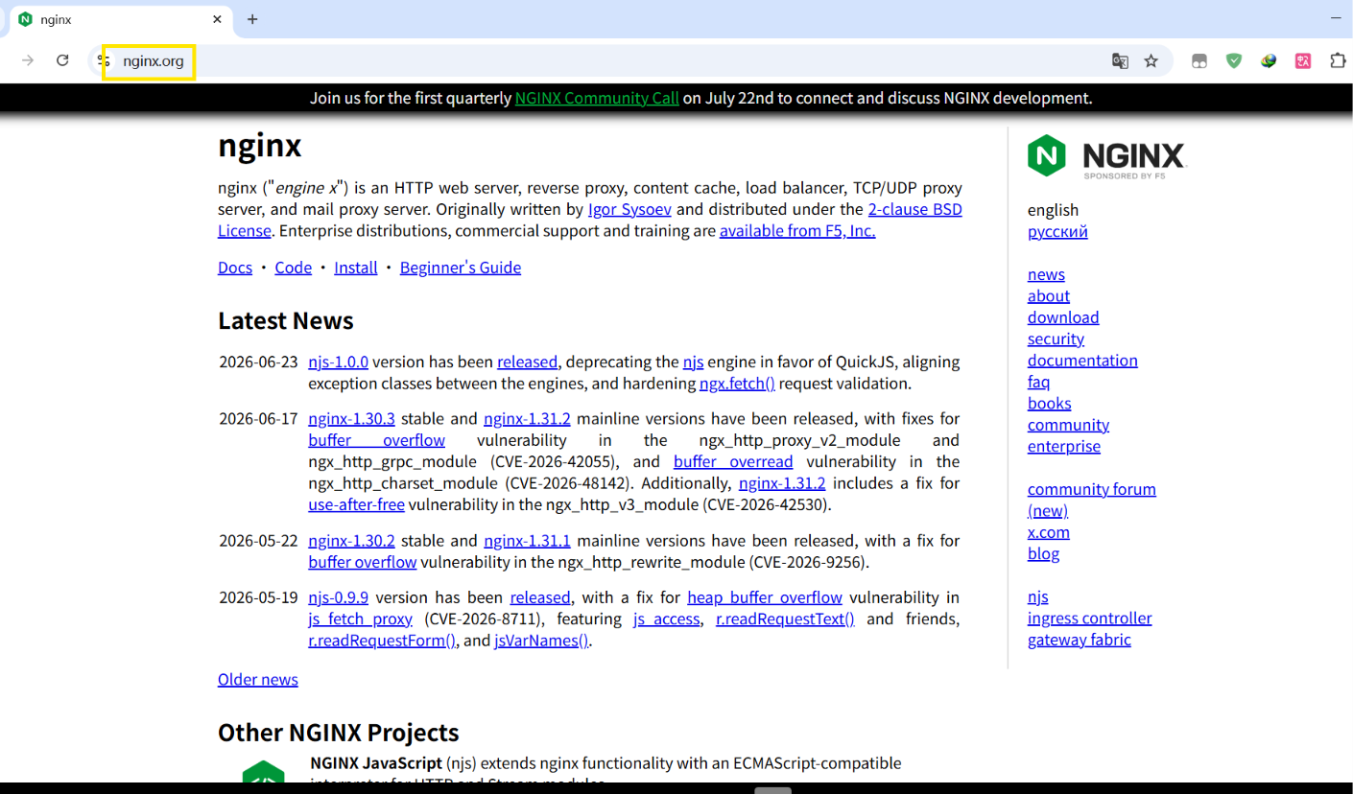Open the heap buffer overflow link
The width and height of the screenshot is (1353, 794).
(x=765, y=596)
